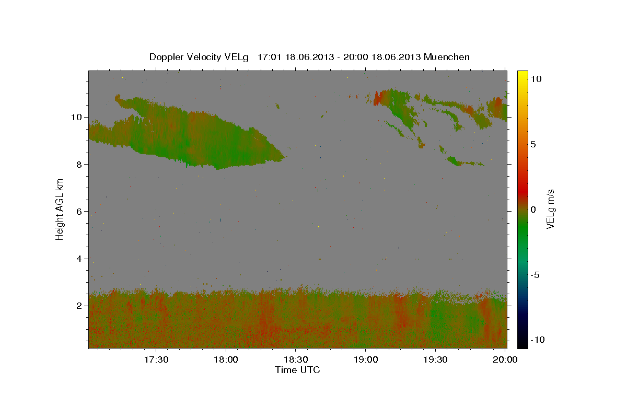
Task: Click the colorbar value -10 label
Action: coord(537,340)
